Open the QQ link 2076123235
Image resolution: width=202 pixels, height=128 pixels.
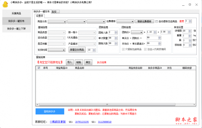(x=82, y=122)
